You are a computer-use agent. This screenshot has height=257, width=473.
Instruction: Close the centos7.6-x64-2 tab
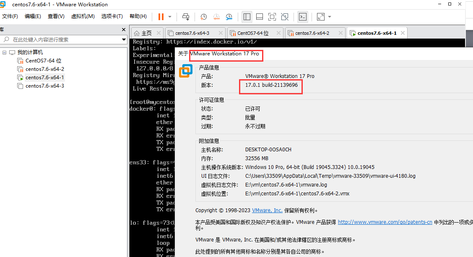click(340, 33)
